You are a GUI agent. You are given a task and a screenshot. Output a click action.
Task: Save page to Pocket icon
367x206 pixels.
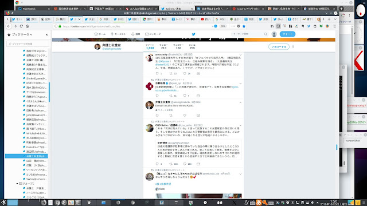pyautogui.click(x=239, y=26)
